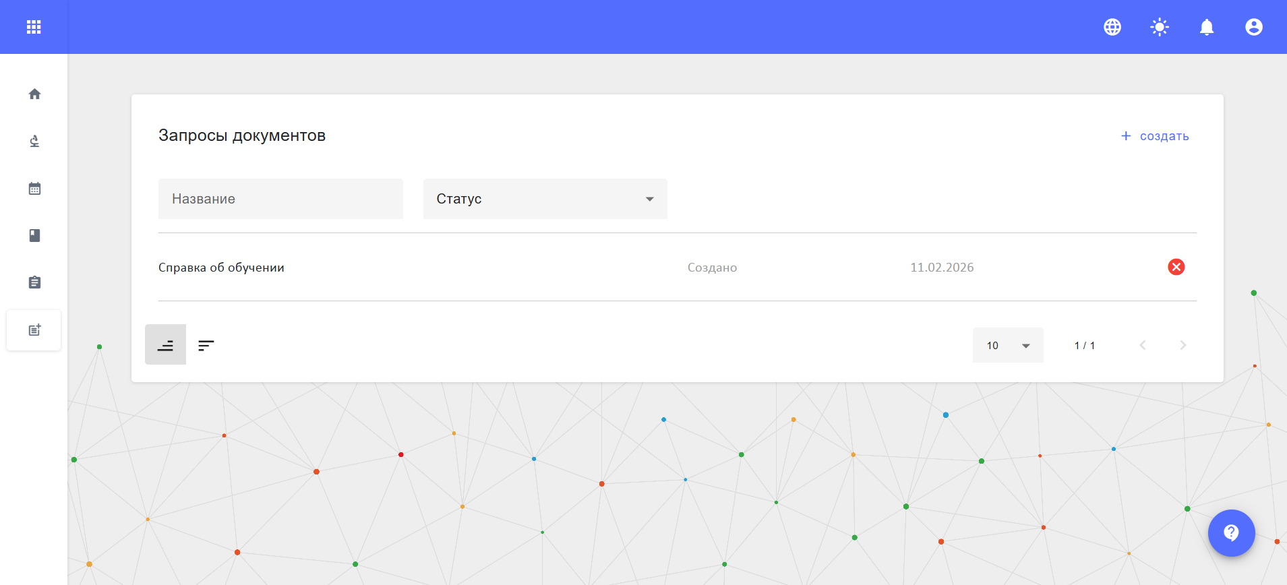Select document requests sidebar item

tap(34, 330)
